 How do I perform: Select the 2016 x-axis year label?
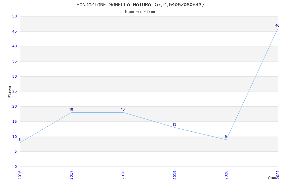[20, 175]
